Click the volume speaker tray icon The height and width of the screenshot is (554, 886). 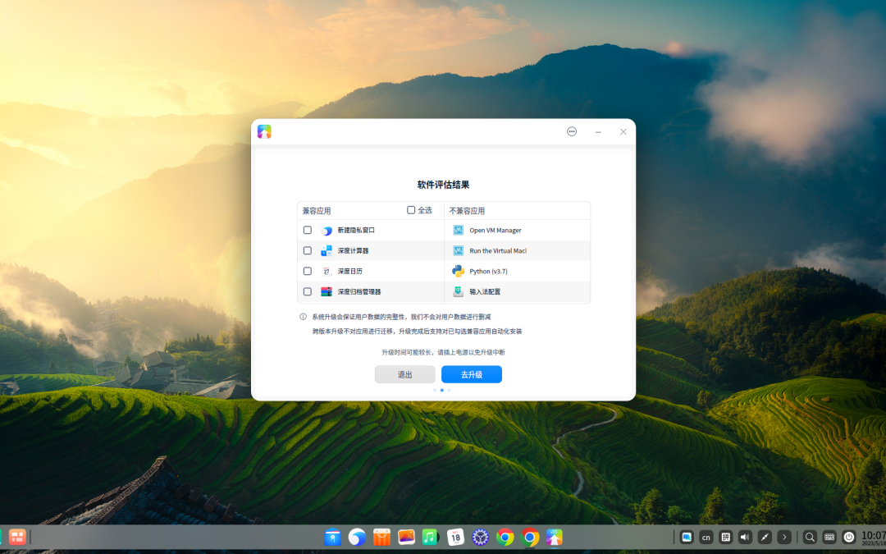745,537
